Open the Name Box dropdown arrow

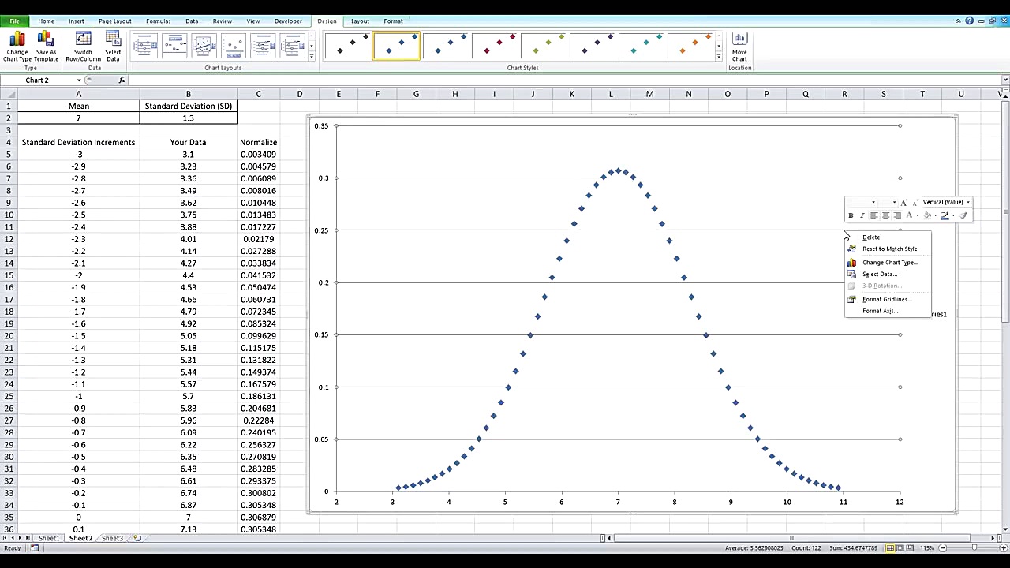click(79, 80)
